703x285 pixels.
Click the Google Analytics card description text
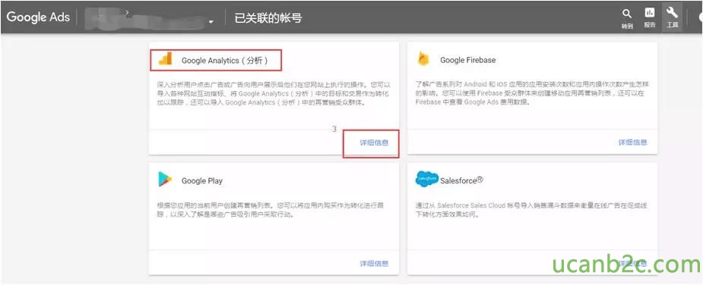[274, 93]
